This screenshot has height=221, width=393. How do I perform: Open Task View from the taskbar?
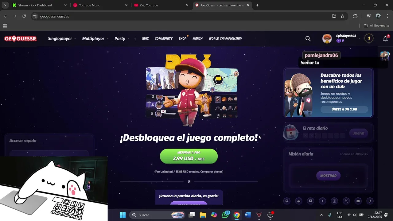tap(192, 215)
